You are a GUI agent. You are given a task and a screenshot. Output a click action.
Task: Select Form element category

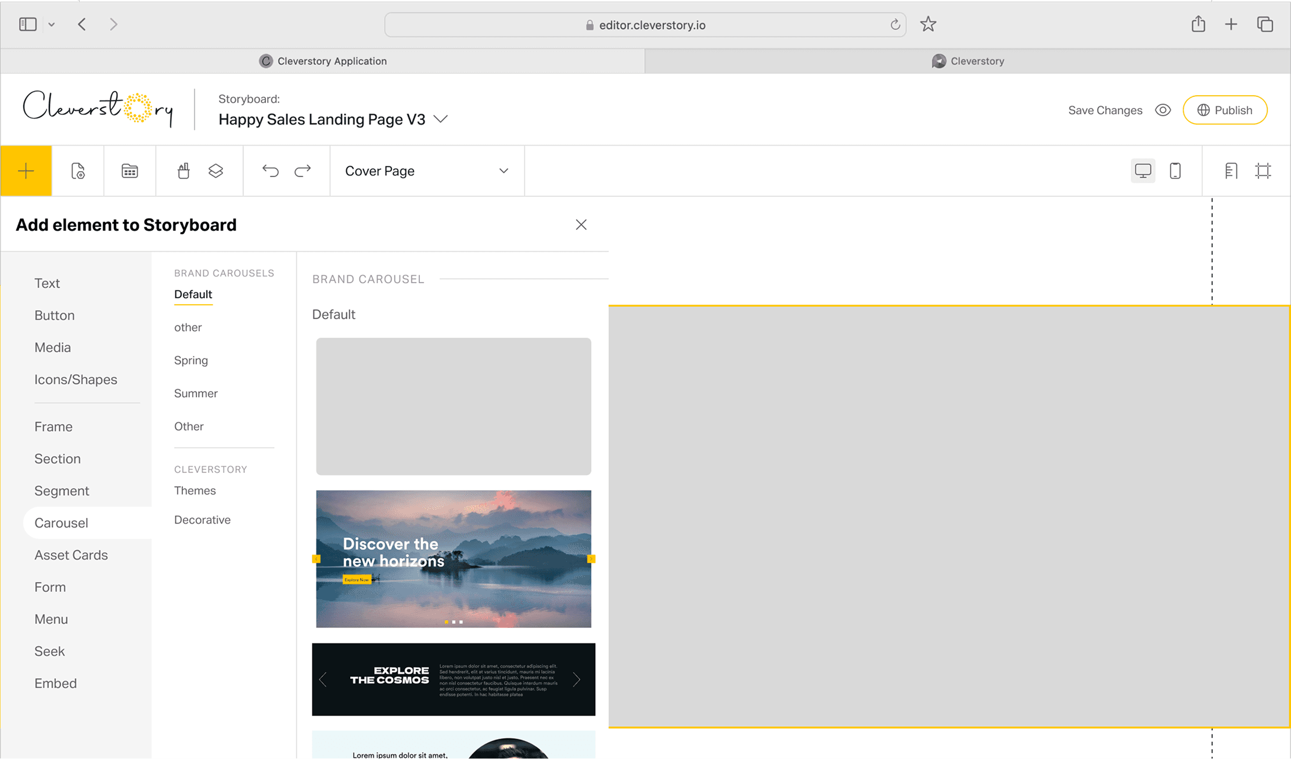(x=50, y=587)
